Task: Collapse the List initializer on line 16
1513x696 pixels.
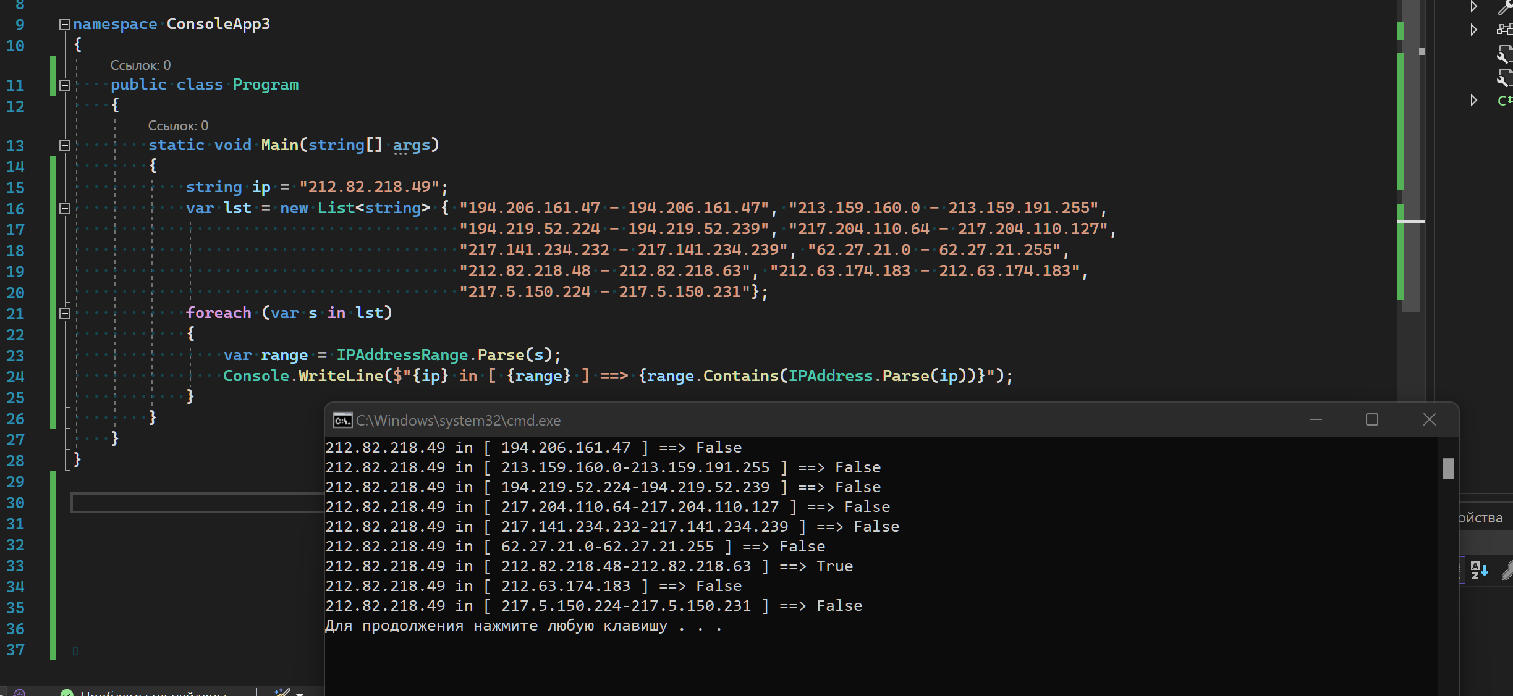Action: [x=64, y=209]
